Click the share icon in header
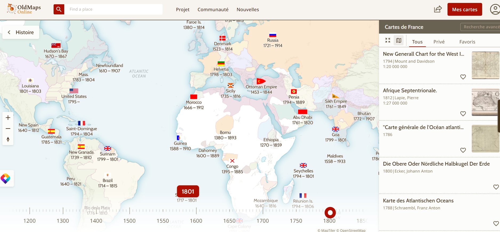Screen dimensions: 500x232 coord(438,9)
